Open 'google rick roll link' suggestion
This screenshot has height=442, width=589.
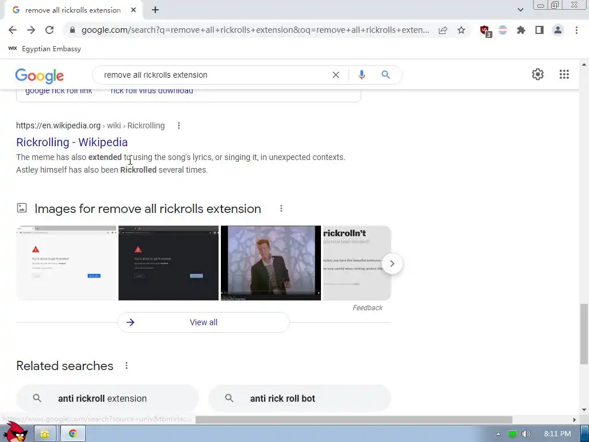pos(59,92)
